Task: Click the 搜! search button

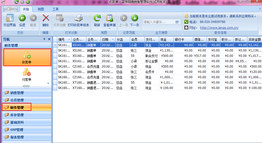Action: tap(177, 22)
